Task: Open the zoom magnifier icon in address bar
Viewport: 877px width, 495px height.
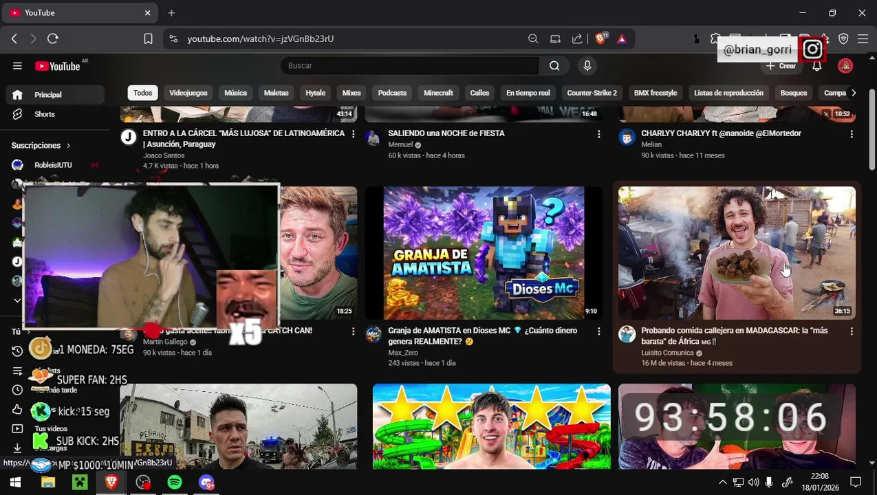Action: tap(533, 38)
